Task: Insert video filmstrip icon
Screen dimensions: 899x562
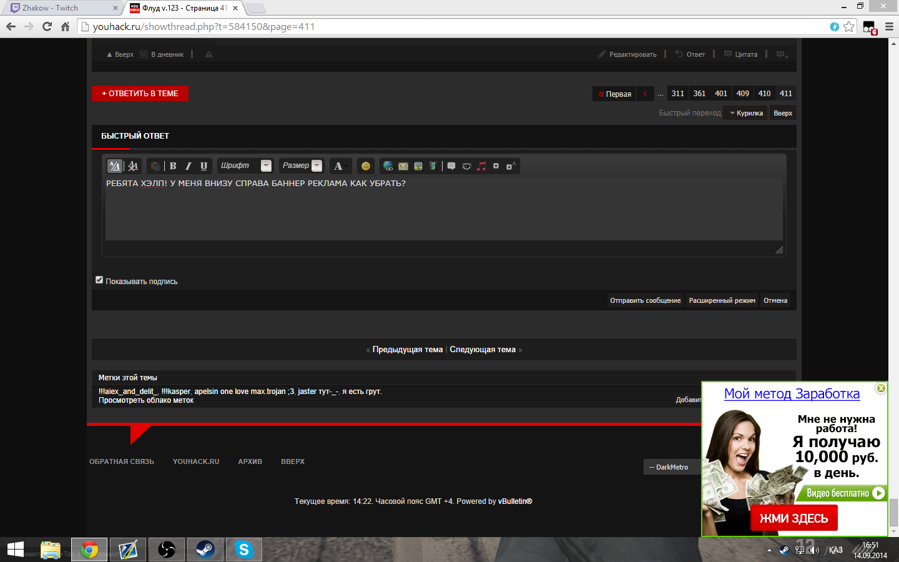Action: (433, 166)
